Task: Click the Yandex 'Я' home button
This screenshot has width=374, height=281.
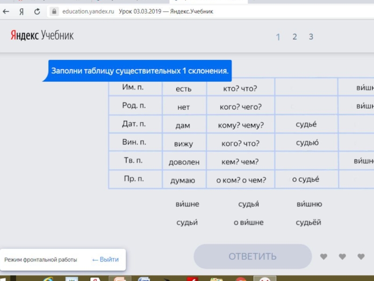Action: pos(22,12)
